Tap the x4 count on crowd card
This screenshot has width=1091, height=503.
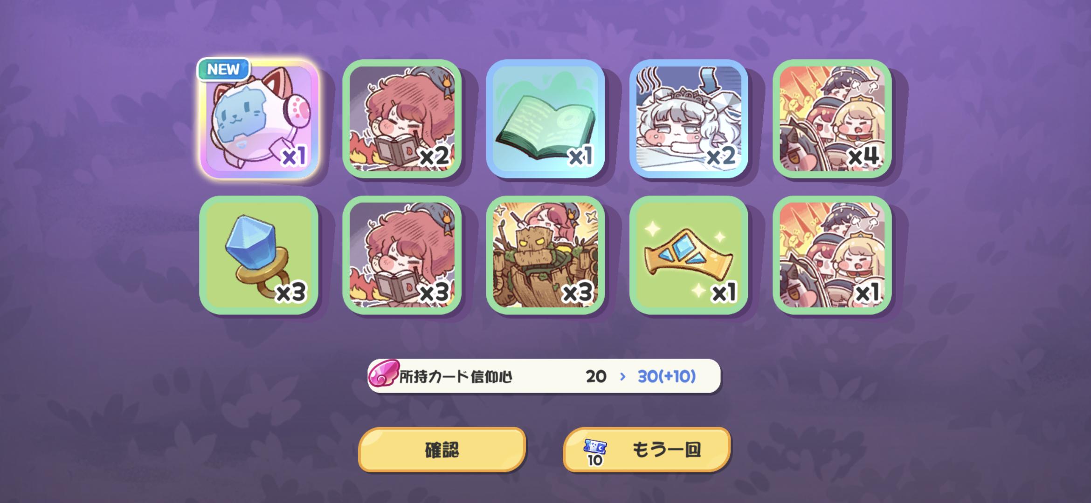[864, 156]
